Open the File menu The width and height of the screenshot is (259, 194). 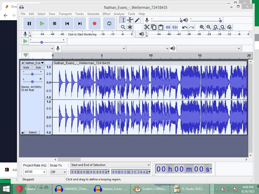click(23, 14)
